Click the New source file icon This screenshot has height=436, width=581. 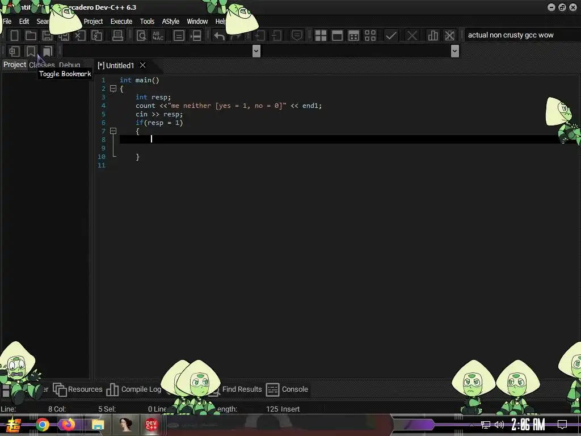pyautogui.click(x=14, y=36)
